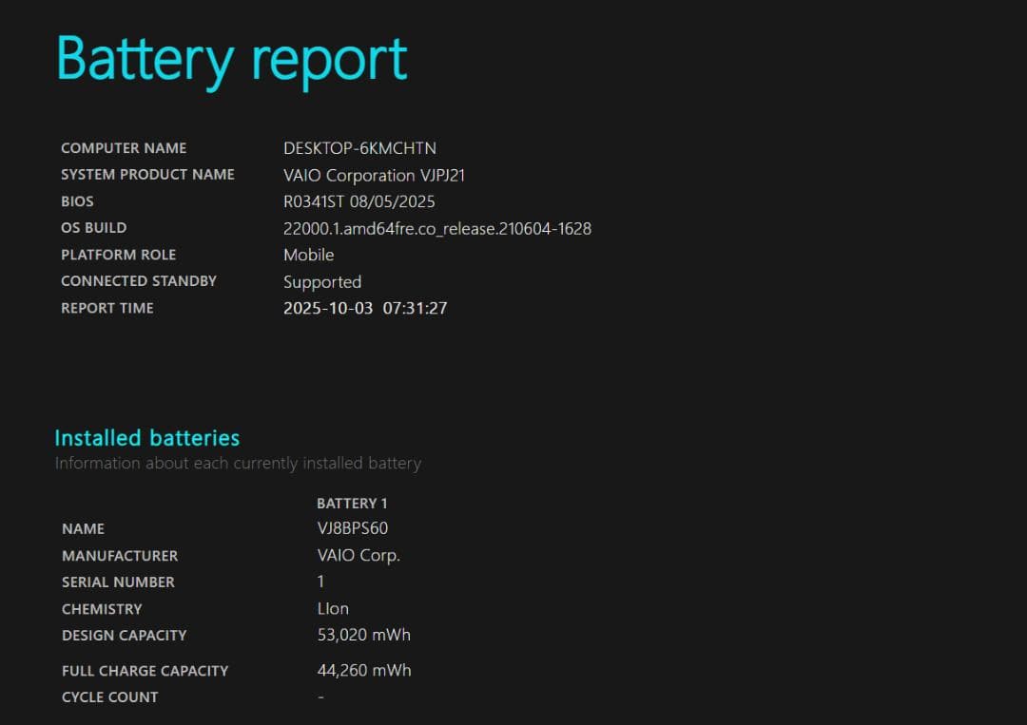Click the full charge capacity 44,260 mWh
The image size is (1027, 725).
[363, 670]
